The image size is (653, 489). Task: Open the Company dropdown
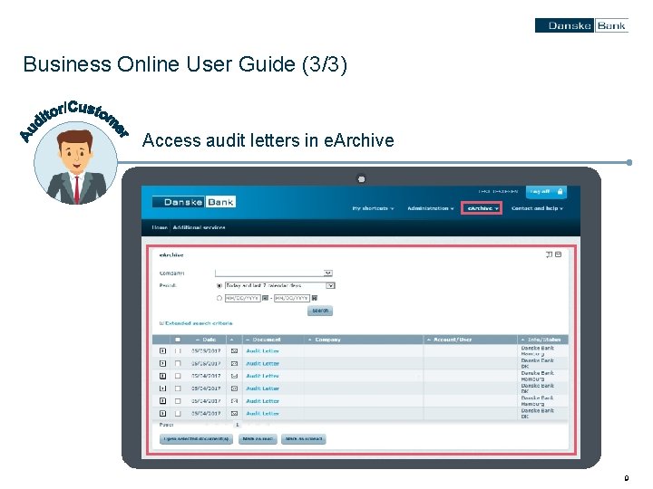click(x=274, y=273)
